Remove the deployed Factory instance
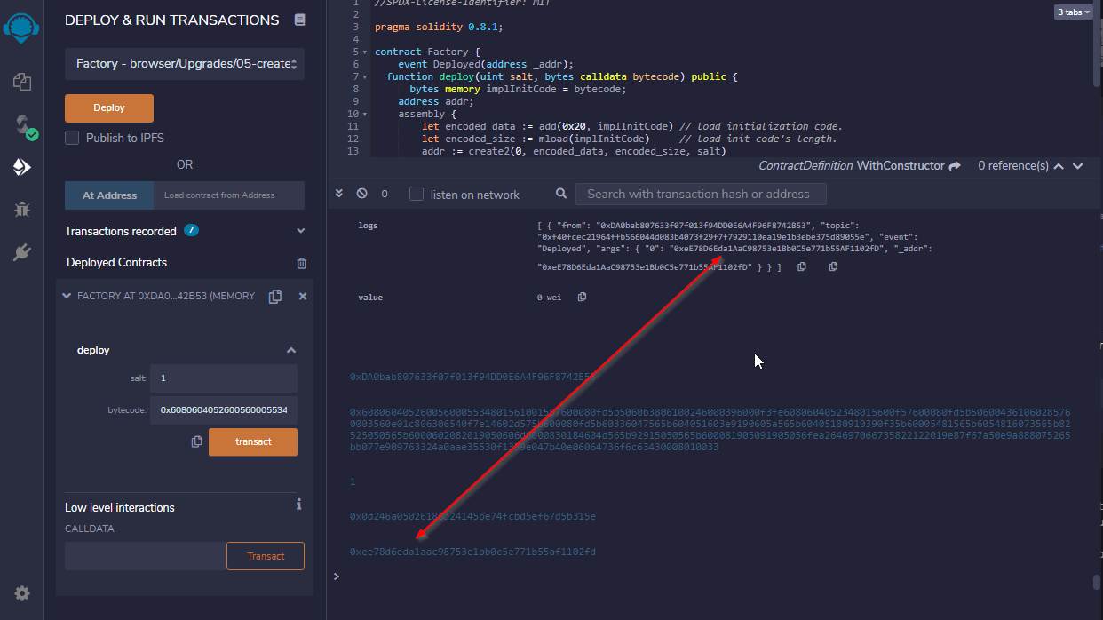Image resolution: width=1103 pixels, height=620 pixels. 303,296
